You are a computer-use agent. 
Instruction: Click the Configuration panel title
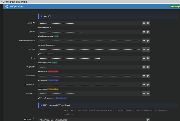tap(14, 7)
